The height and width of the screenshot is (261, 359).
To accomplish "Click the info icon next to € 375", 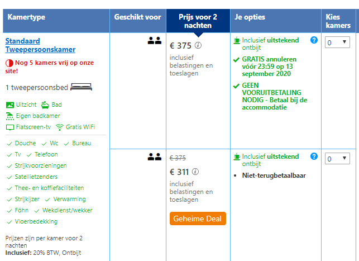I will click(x=198, y=46).
